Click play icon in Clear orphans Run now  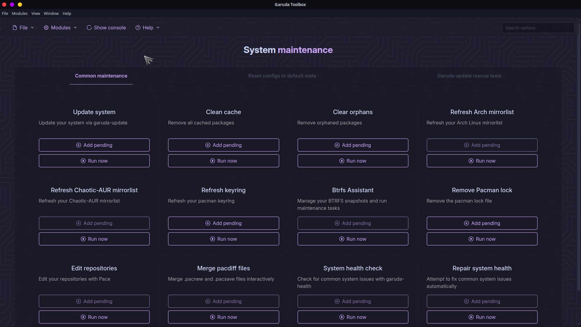(x=342, y=161)
